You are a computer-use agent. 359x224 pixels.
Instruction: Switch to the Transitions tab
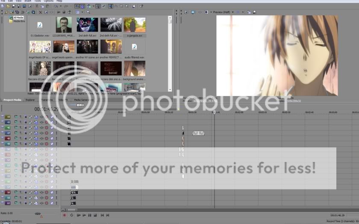[47, 100]
